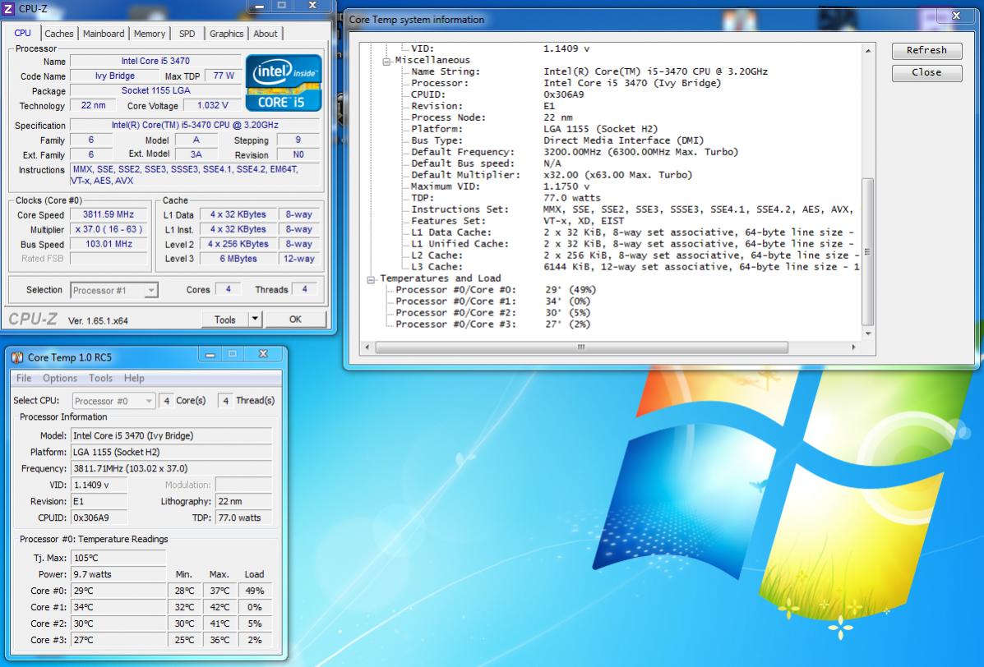Open the Options menu in Core Temp
The image size is (984, 667).
coord(60,378)
